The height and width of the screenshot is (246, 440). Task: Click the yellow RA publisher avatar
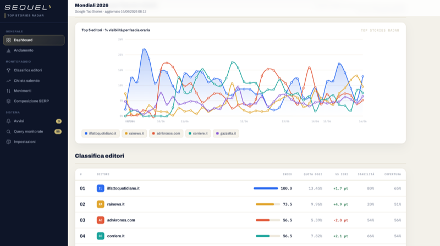coord(100,204)
